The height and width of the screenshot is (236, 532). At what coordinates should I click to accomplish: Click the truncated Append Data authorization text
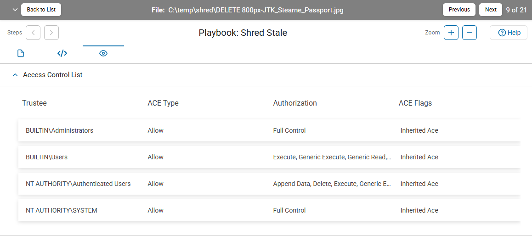[x=332, y=184]
